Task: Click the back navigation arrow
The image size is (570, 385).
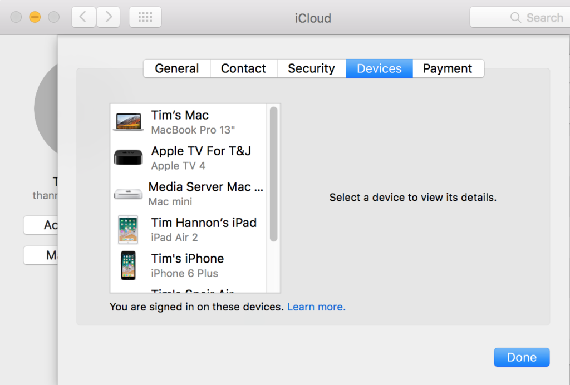Action: [x=83, y=17]
